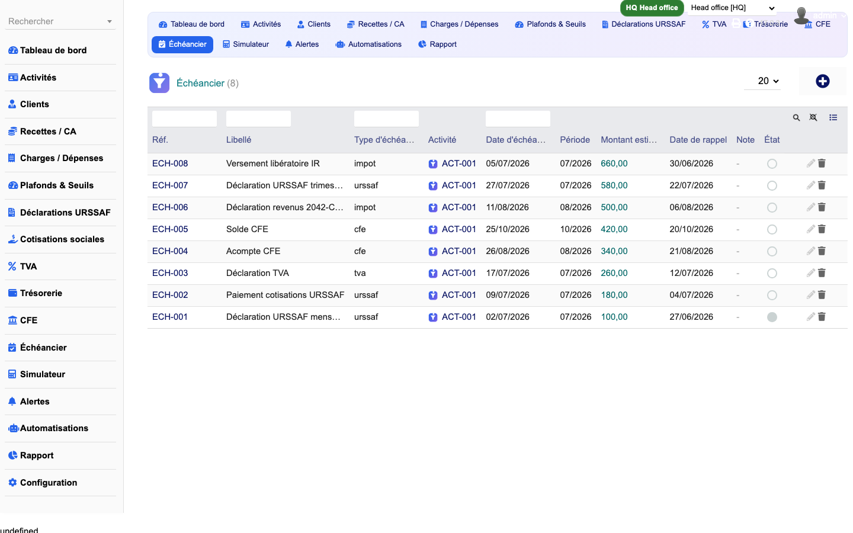This screenshot has height=533, width=853.
Task: Open ACT-001 activity link in ECH-003 row
Action: [459, 273]
